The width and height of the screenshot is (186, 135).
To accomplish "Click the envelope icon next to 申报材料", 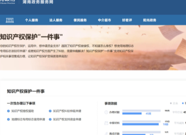I will coord(106,123).
